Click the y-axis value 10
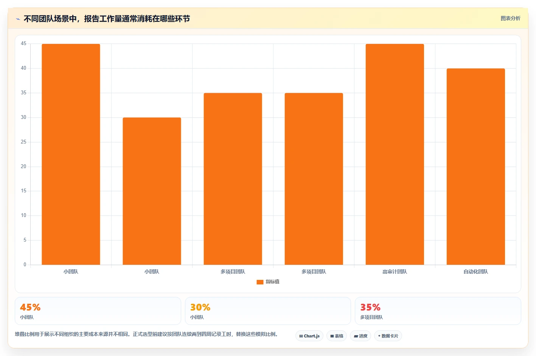This screenshot has height=356, width=536. coord(23,215)
